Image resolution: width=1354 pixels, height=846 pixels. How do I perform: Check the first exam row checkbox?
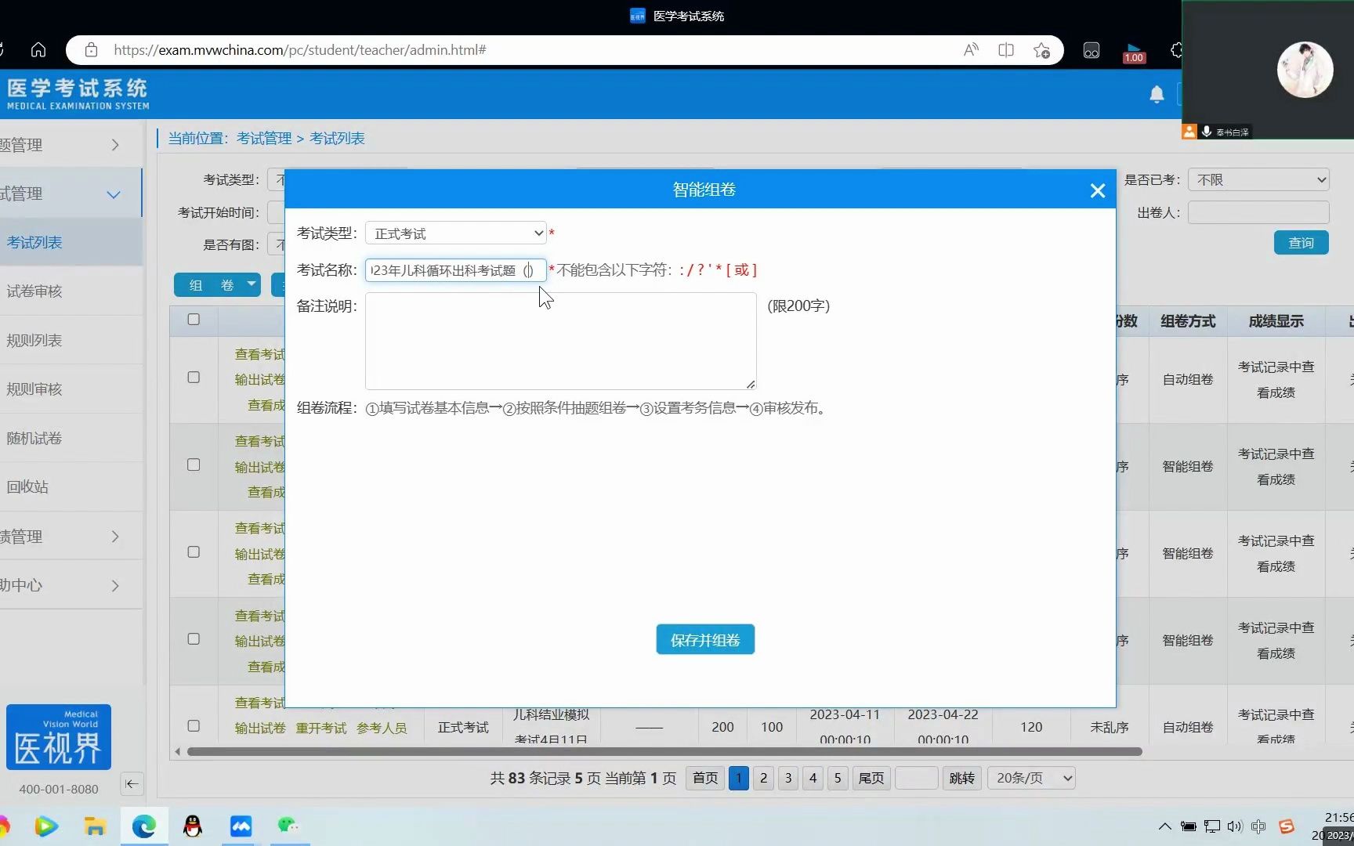(x=194, y=377)
